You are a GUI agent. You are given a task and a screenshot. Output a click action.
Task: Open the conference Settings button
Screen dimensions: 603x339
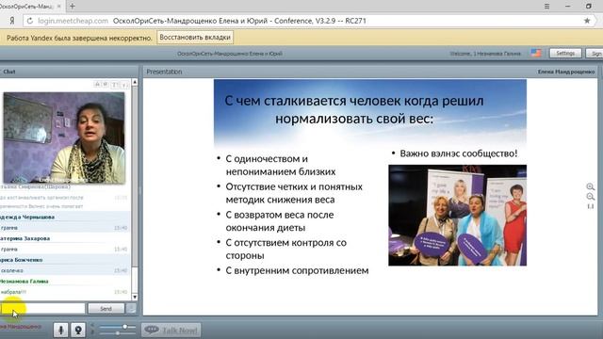tap(565, 54)
